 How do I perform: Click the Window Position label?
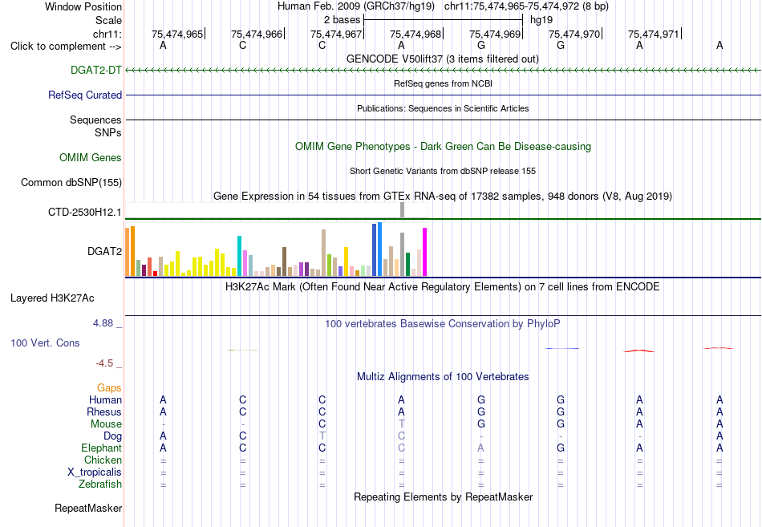pos(83,6)
